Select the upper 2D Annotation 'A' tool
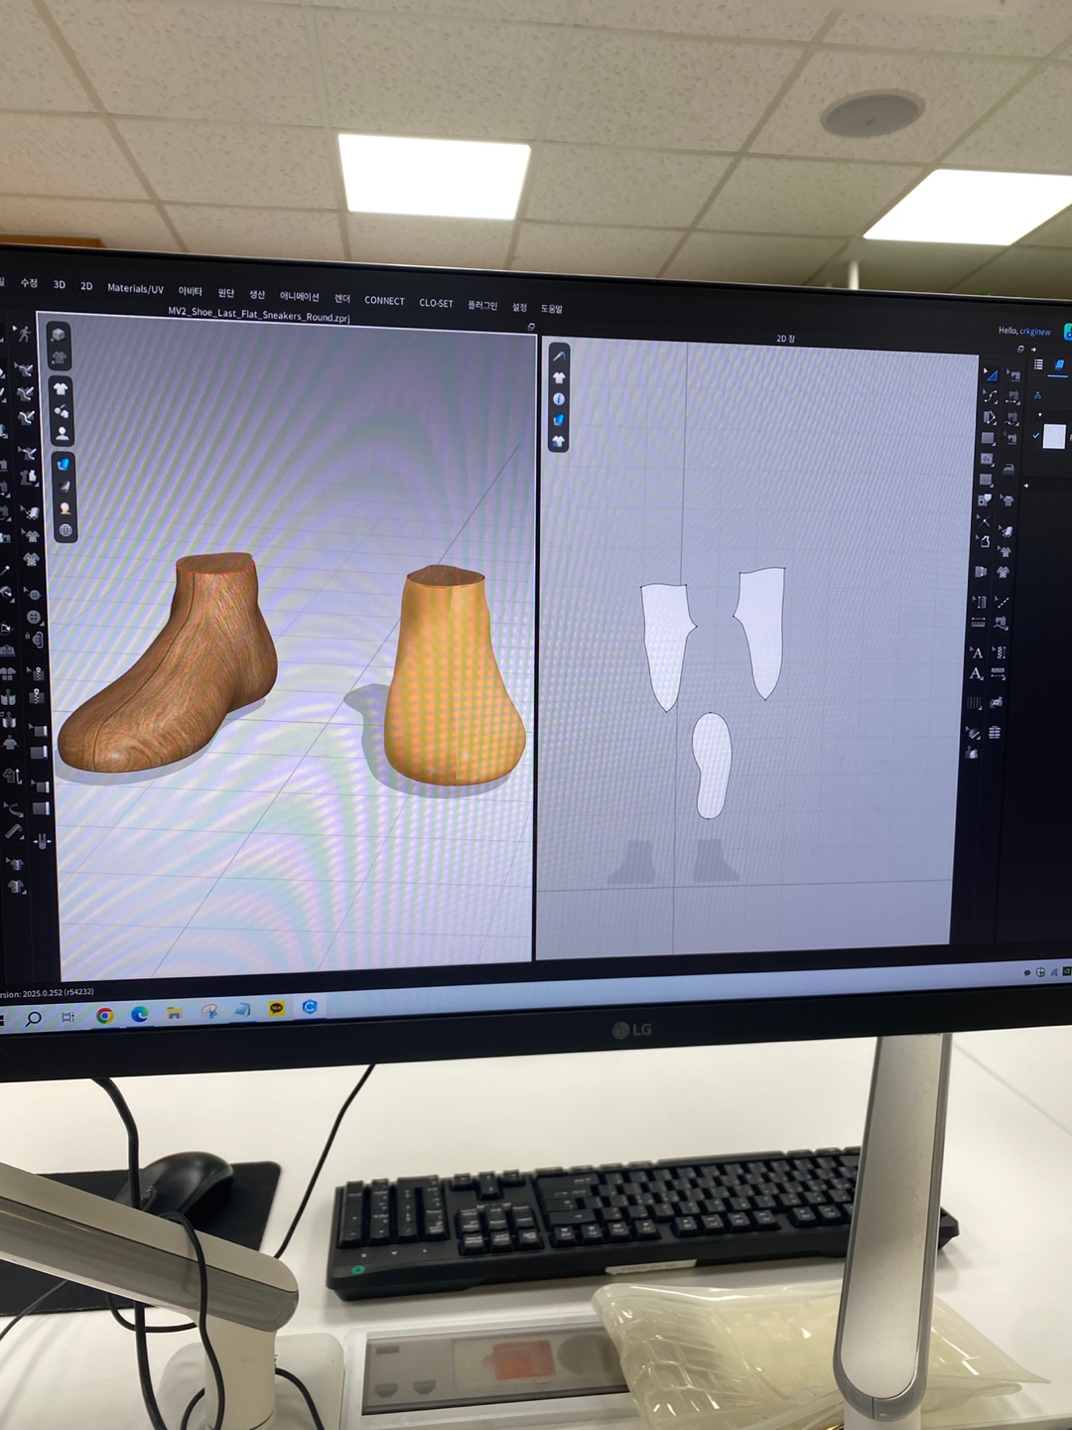Viewport: 1072px width, 1430px height. click(x=977, y=652)
